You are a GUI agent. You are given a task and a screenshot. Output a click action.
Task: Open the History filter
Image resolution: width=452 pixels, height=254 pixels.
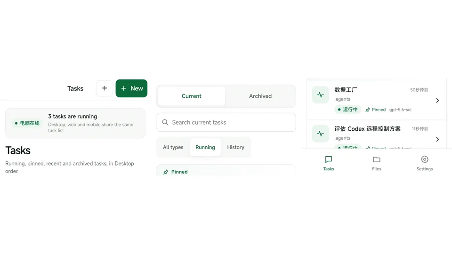235,147
